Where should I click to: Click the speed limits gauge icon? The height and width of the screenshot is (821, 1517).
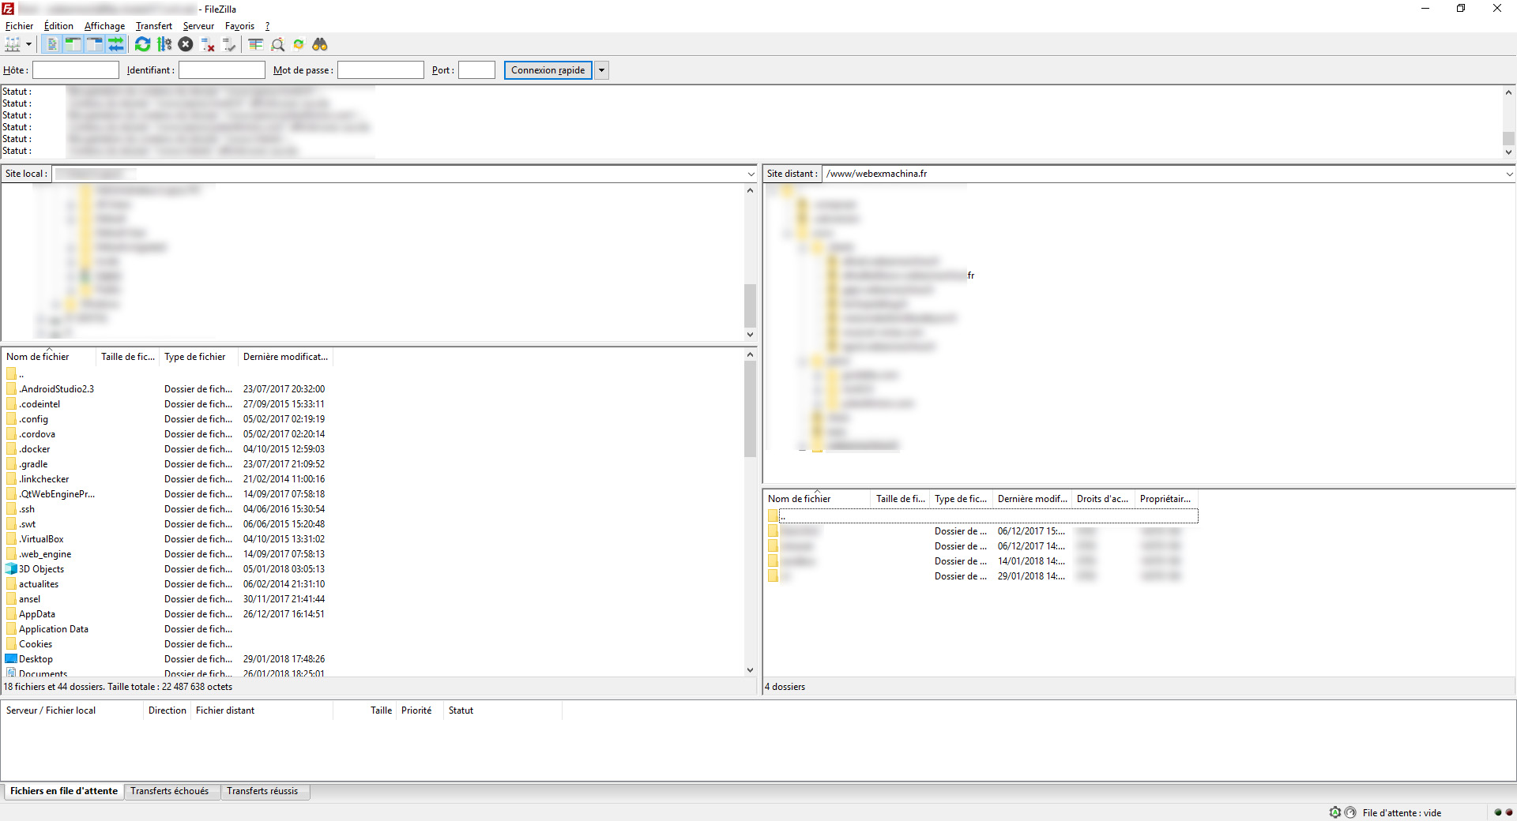coord(1350,812)
